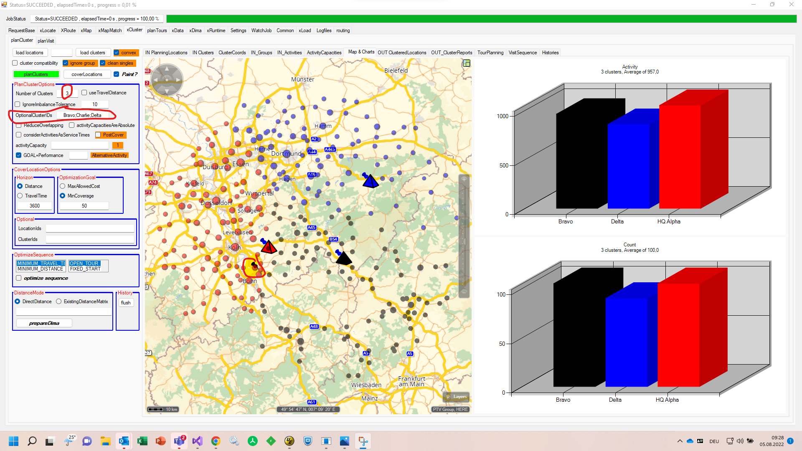Select FIXED_START in the tour list
The width and height of the screenshot is (802, 451).
[85, 269]
